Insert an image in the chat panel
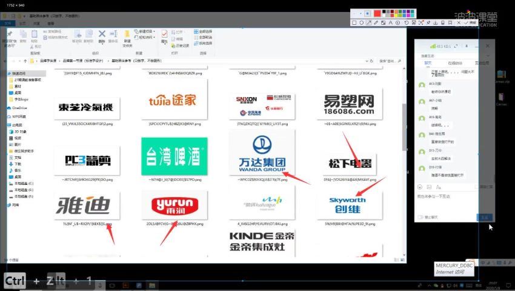 pos(429,187)
